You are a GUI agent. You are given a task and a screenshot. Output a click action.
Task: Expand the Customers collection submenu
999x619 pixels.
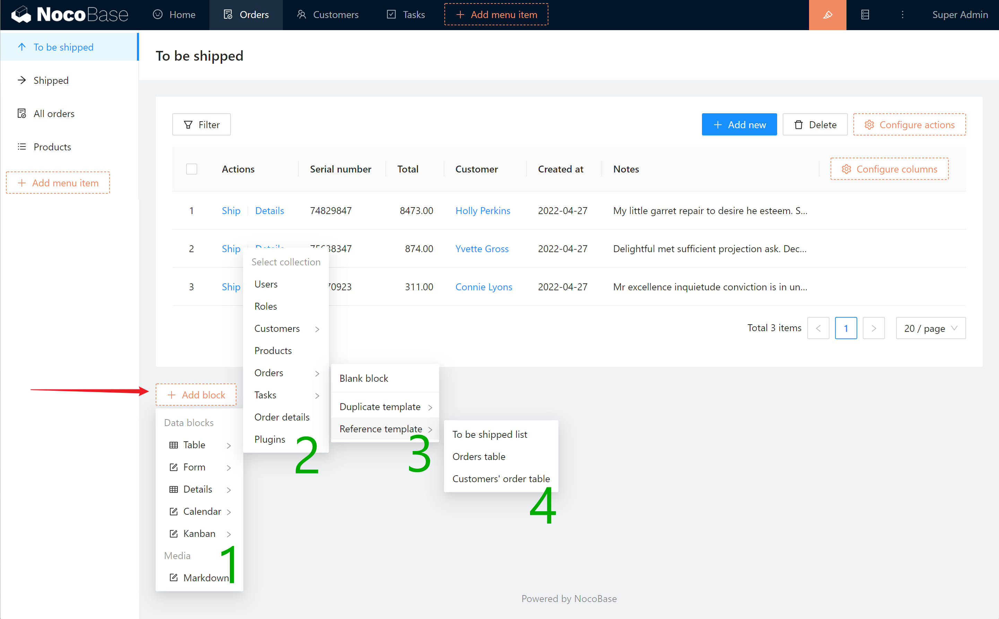point(286,328)
